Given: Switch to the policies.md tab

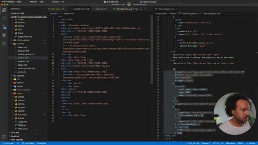Looking at the screenshot, I should click(101, 9).
